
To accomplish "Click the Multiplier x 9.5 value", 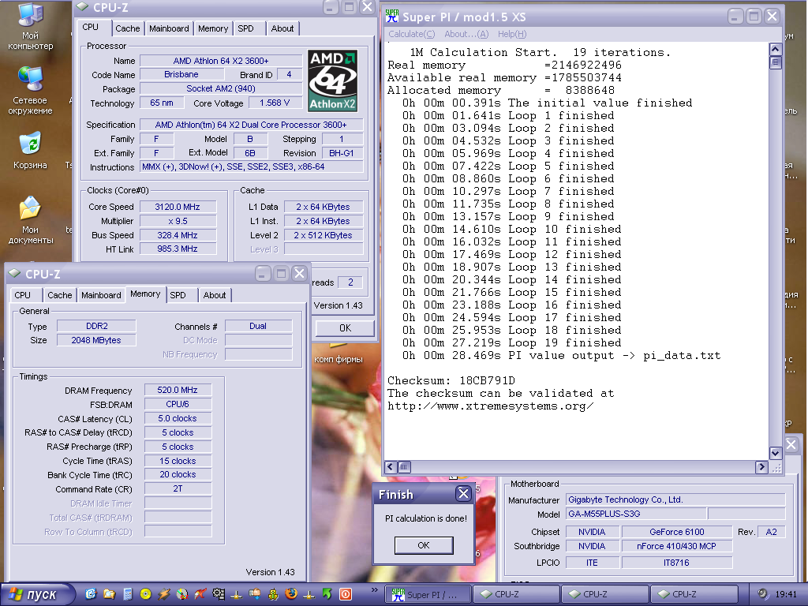I will (178, 221).
